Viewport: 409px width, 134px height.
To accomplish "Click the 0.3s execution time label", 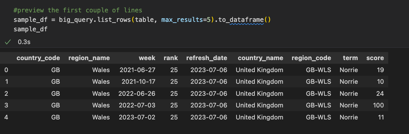I will pos(24,42).
